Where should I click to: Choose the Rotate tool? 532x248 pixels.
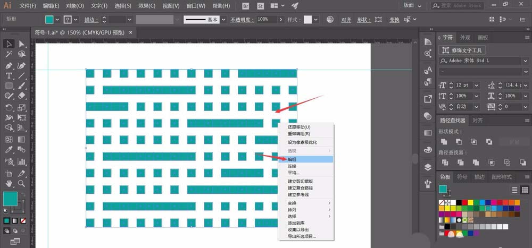(9, 107)
